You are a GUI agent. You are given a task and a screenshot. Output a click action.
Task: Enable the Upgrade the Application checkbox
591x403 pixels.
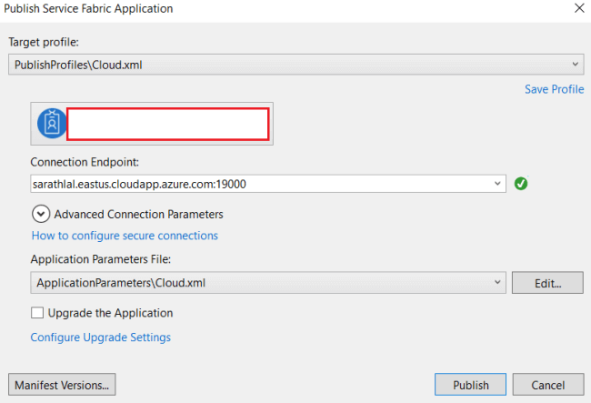point(37,313)
